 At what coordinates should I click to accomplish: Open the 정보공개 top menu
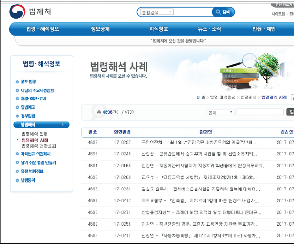coord(100,29)
